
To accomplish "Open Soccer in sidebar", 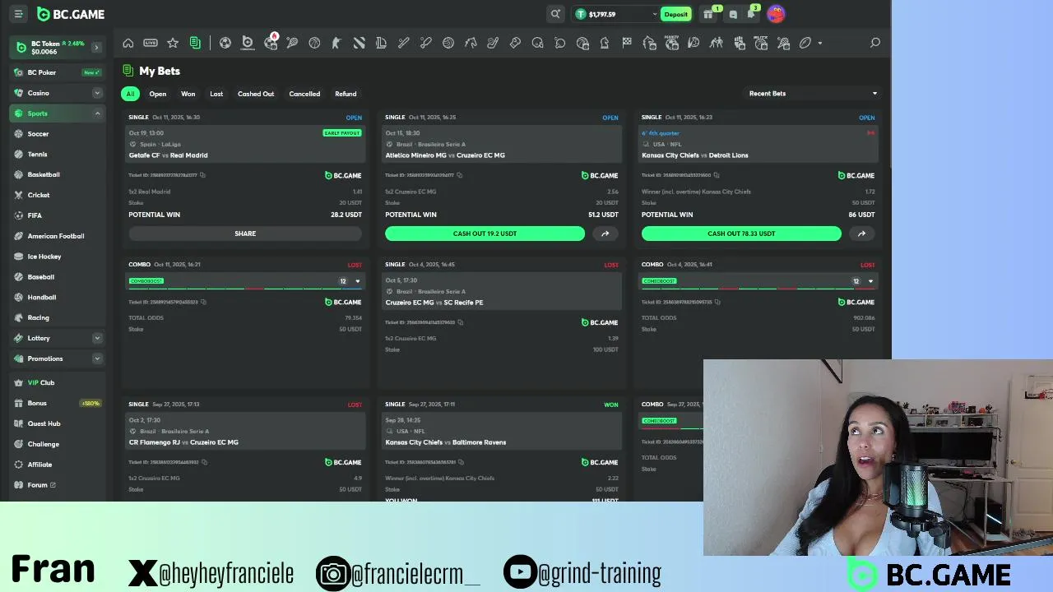I will (58, 134).
